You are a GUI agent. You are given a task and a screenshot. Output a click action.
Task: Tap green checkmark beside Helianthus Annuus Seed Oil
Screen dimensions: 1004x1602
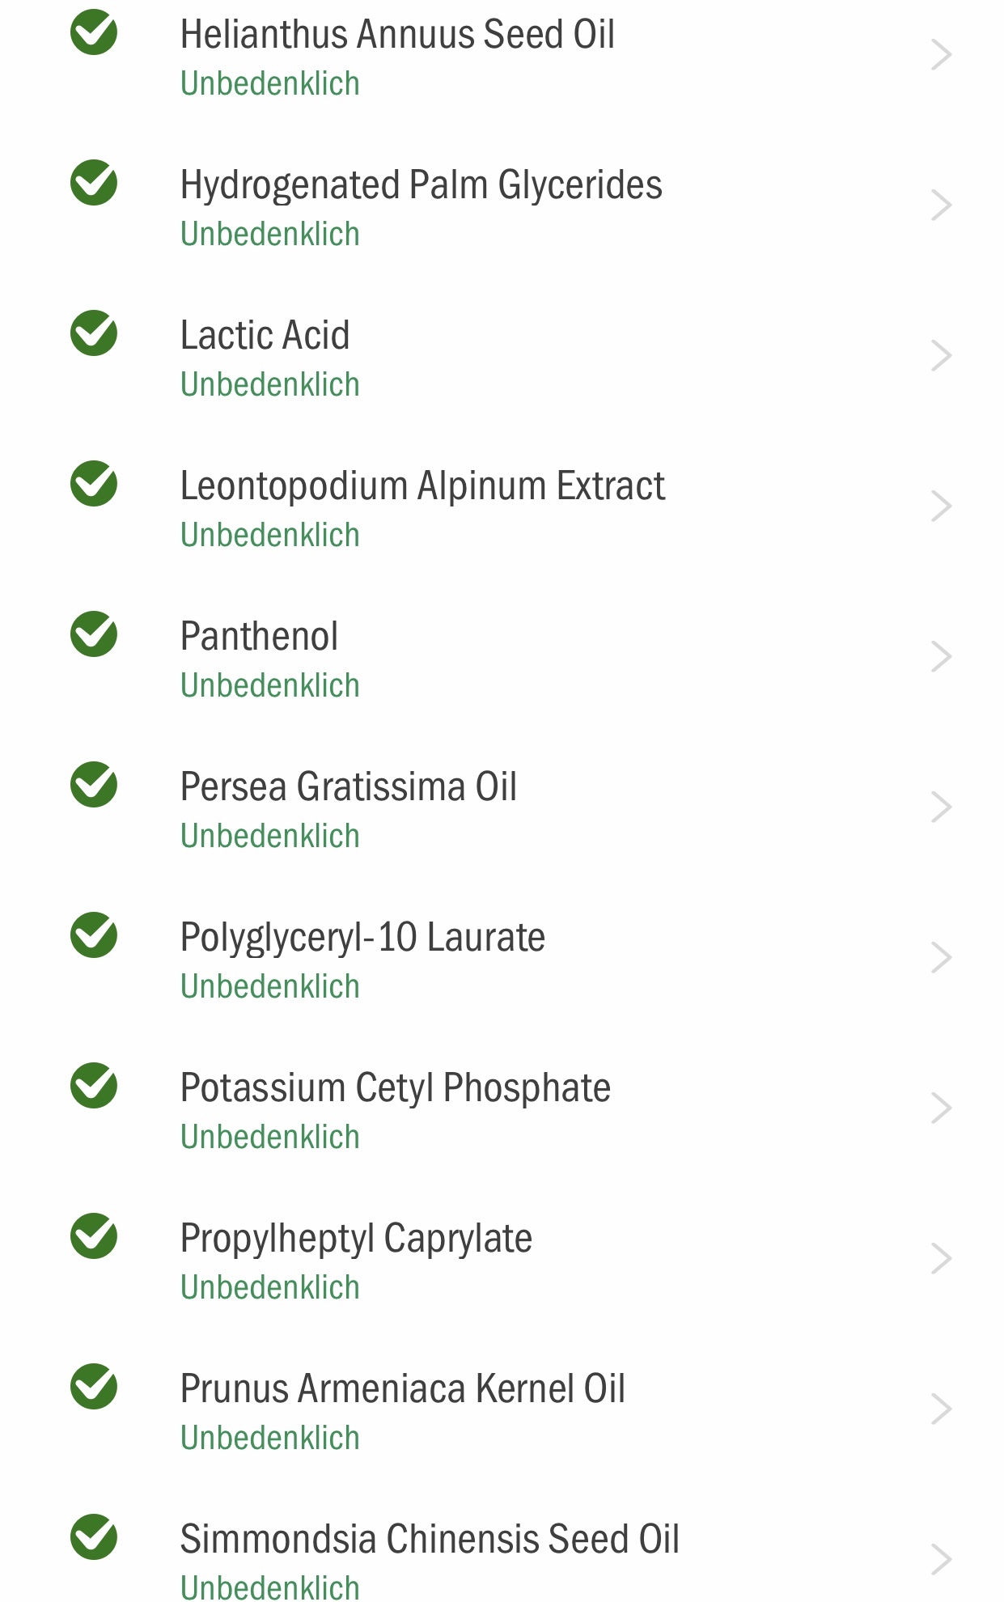point(94,32)
